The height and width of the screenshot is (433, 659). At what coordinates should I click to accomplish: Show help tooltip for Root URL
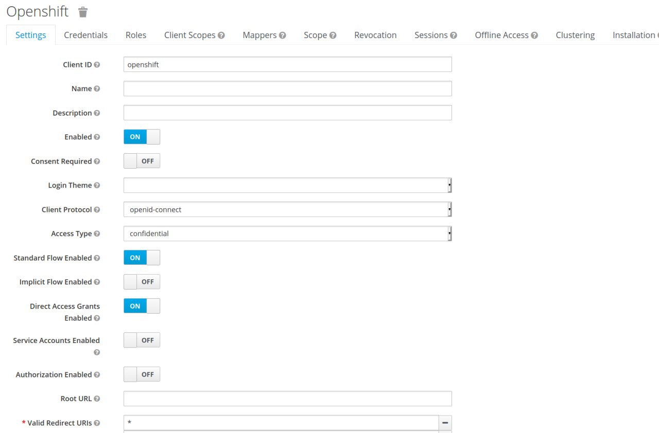pos(97,399)
